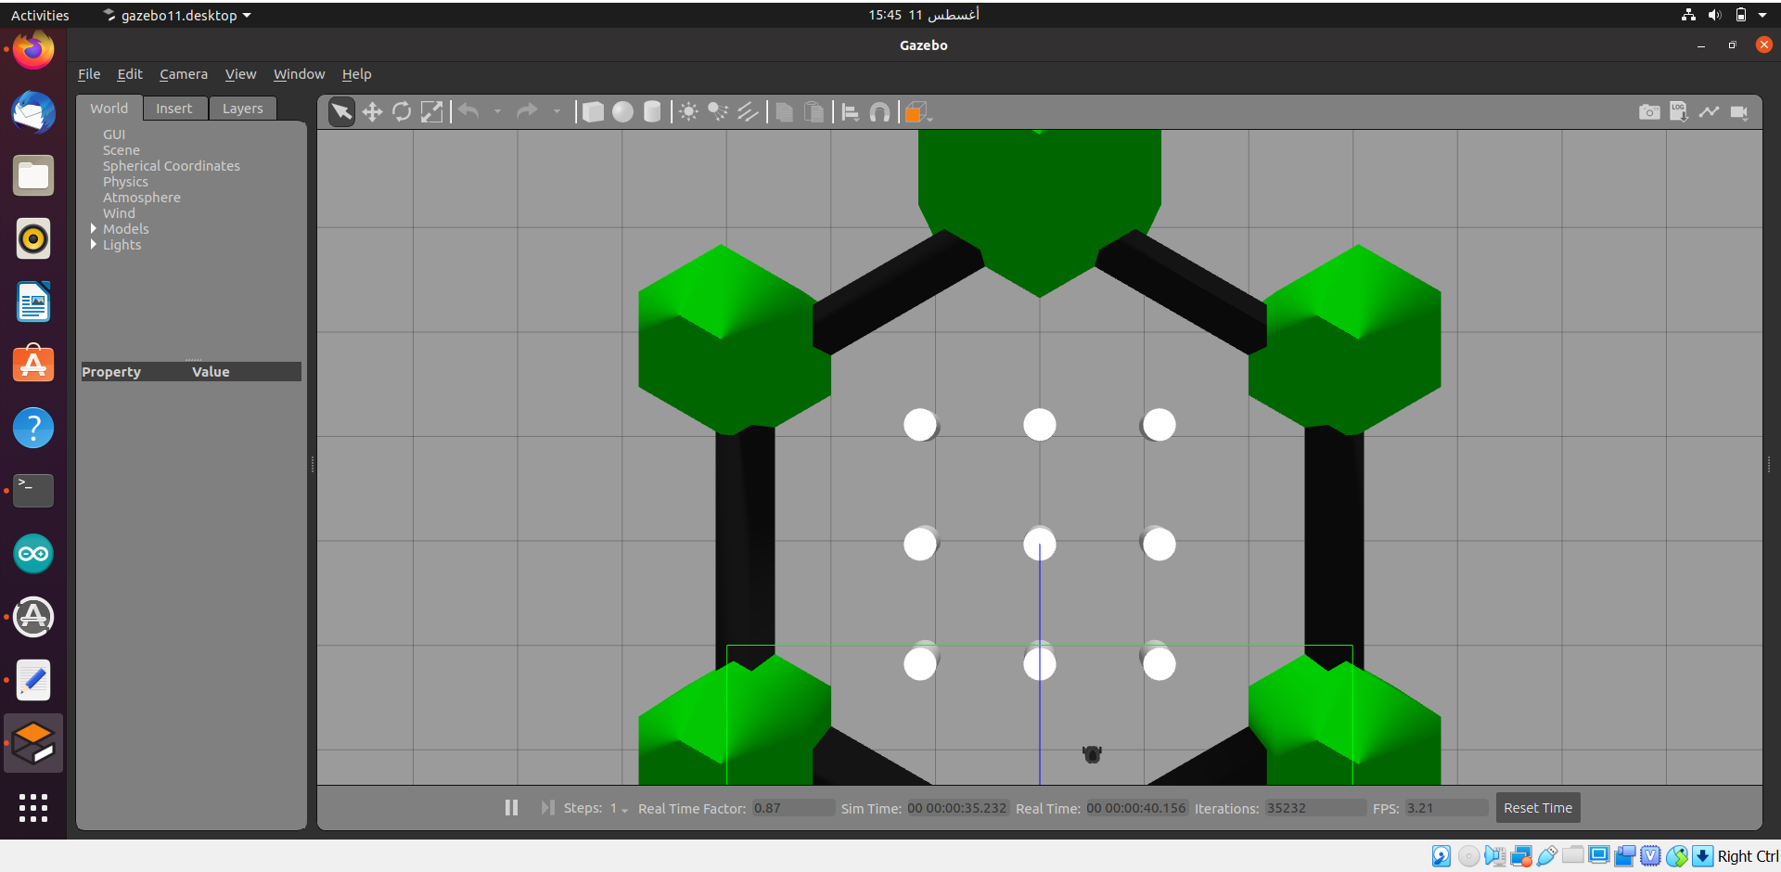The image size is (1781, 872).
Task: Expand the Lights tree item
Action: point(94,245)
